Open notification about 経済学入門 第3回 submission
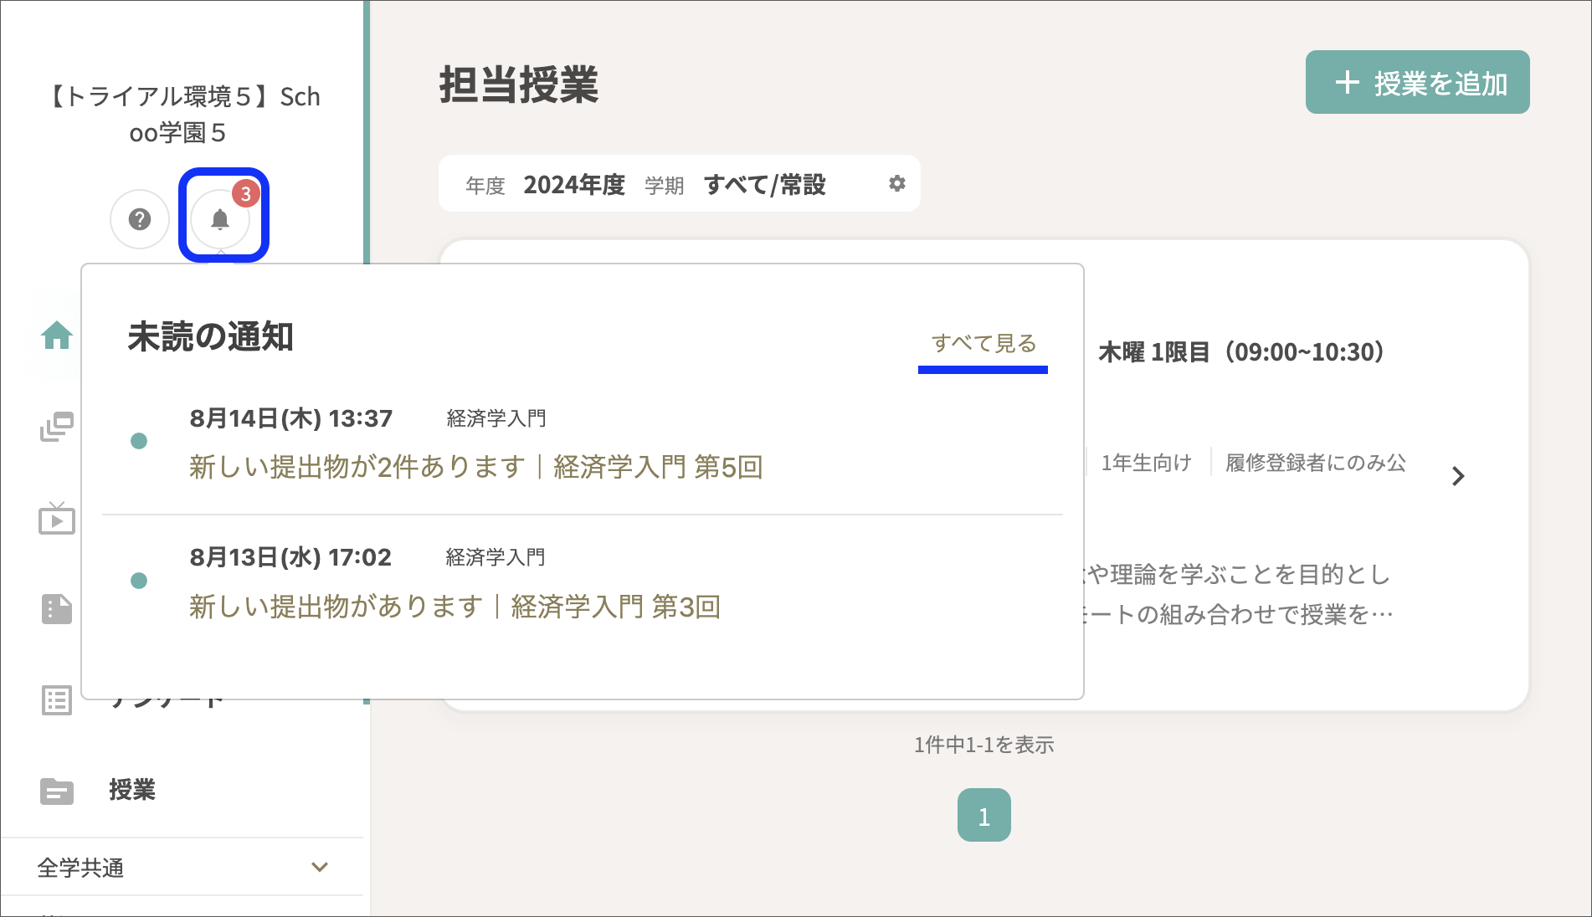 point(454,607)
